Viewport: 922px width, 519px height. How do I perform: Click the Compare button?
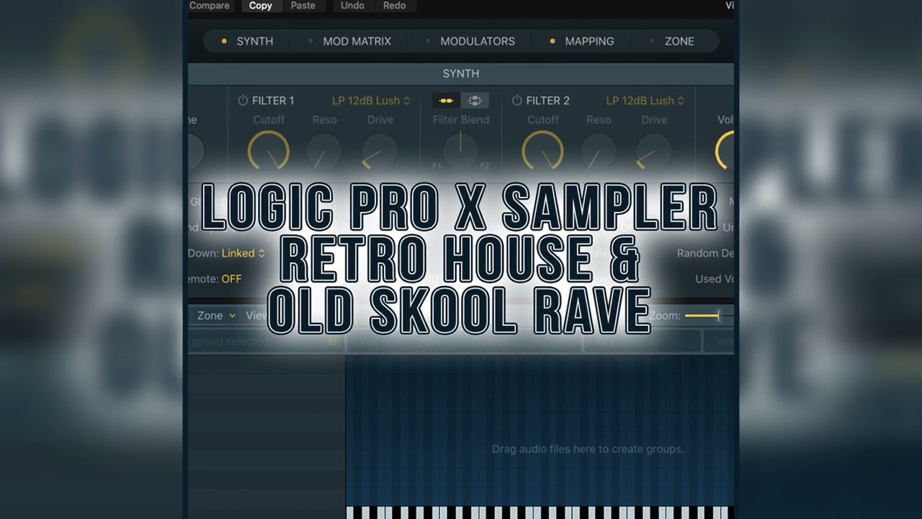210,6
